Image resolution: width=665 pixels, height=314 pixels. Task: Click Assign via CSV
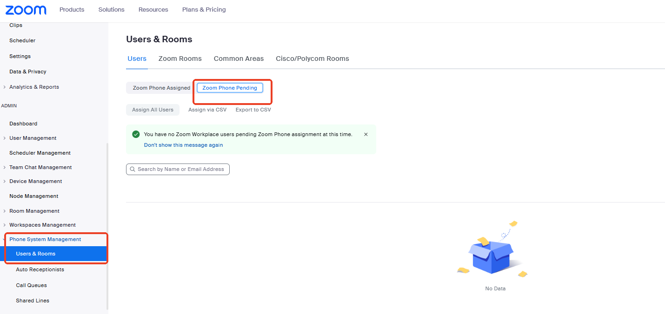point(207,110)
